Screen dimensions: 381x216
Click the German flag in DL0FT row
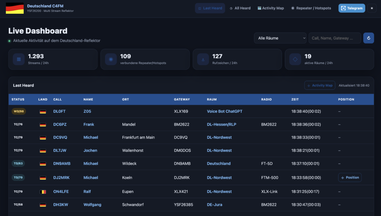[x=43, y=111]
